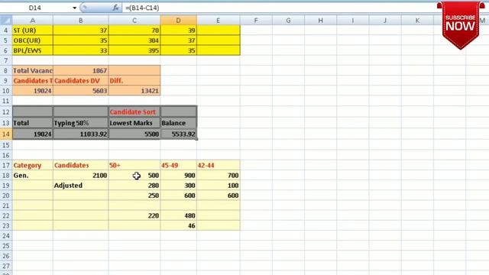
Task: Click the Typing 58% cell
Action: [81, 123]
